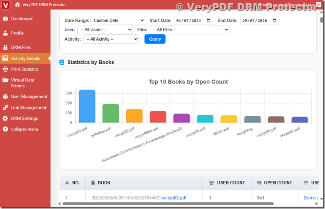
Task: Open Link Management in the sidebar
Action: click(29, 107)
